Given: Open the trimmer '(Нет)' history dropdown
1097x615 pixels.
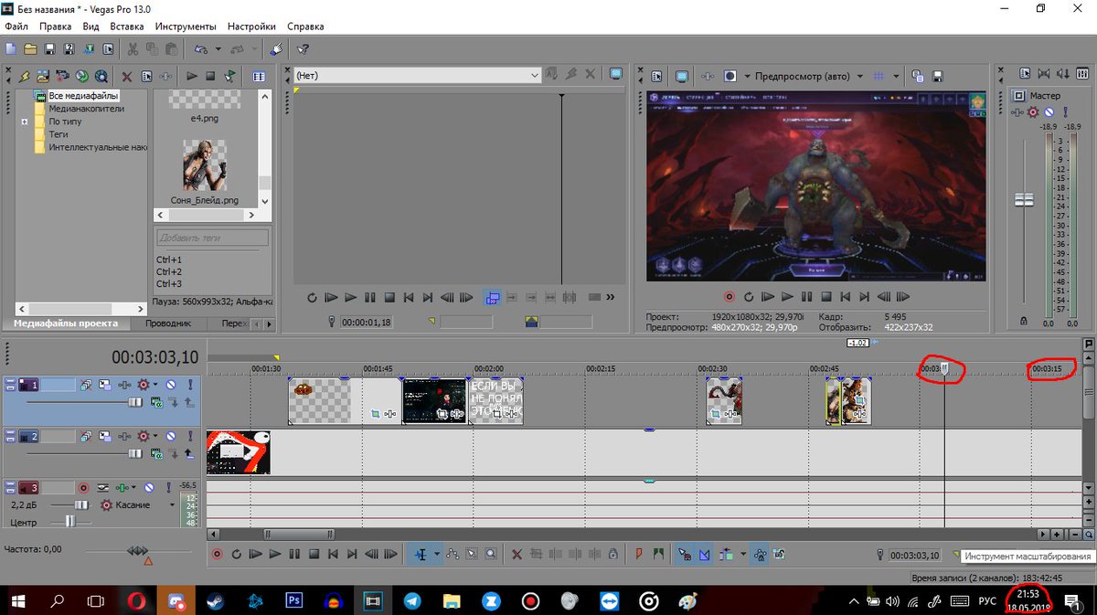Looking at the screenshot, I should (x=535, y=76).
